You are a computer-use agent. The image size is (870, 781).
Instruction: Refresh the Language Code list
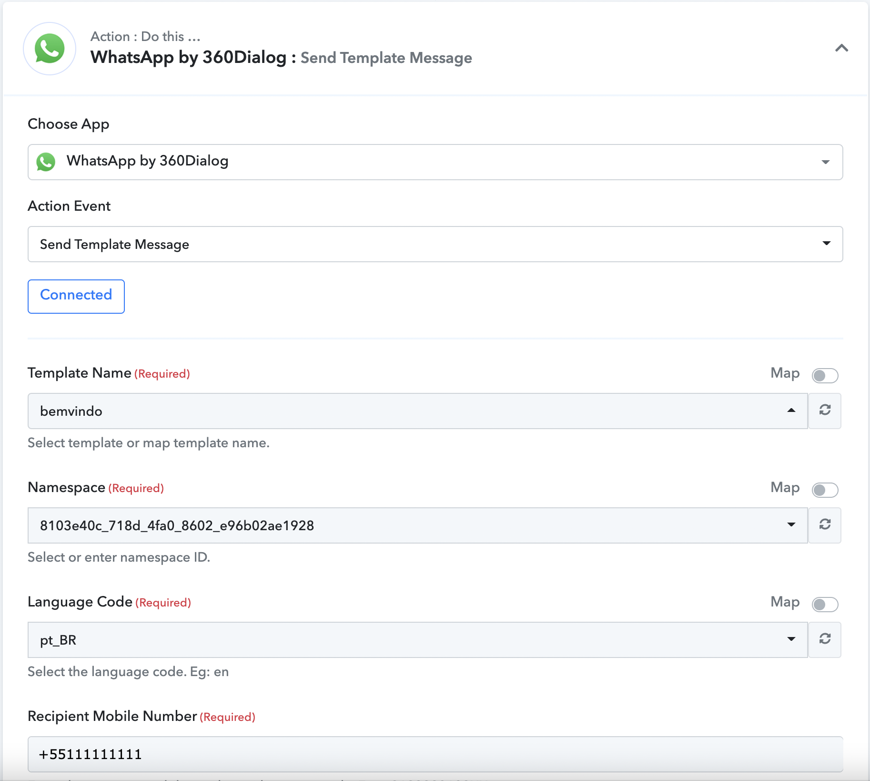tap(825, 640)
